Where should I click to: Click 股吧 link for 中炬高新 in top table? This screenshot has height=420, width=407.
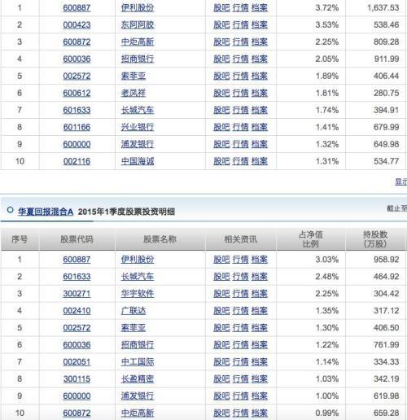click(x=221, y=42)
